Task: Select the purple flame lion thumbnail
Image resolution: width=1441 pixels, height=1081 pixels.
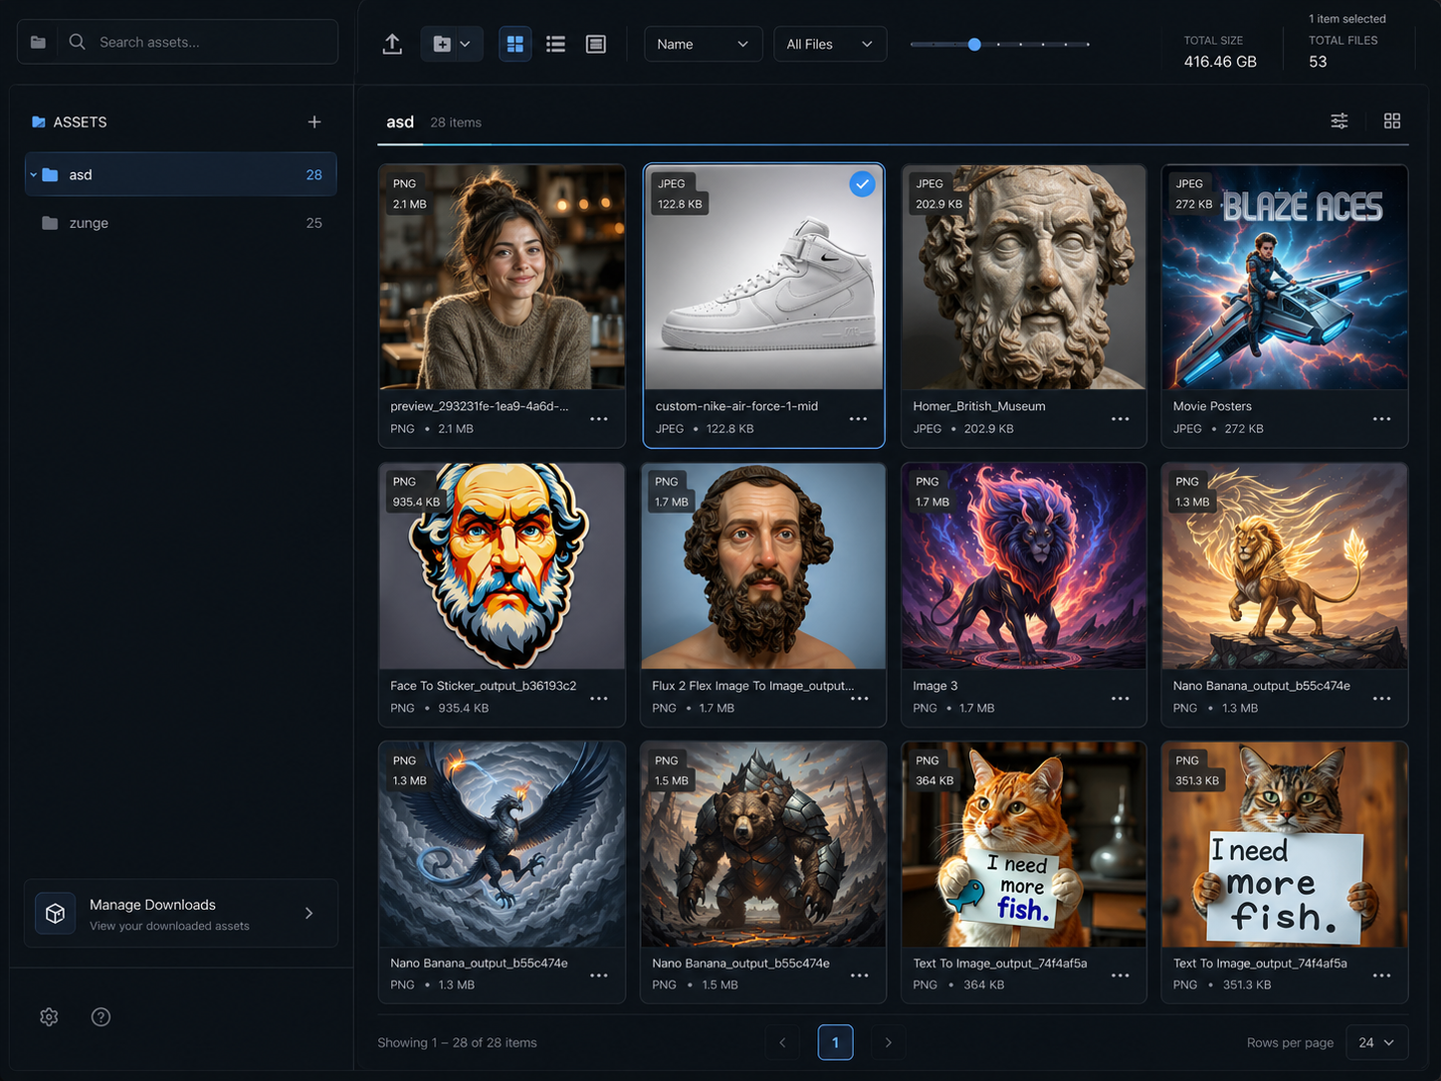Action: tap(1023, 566)
